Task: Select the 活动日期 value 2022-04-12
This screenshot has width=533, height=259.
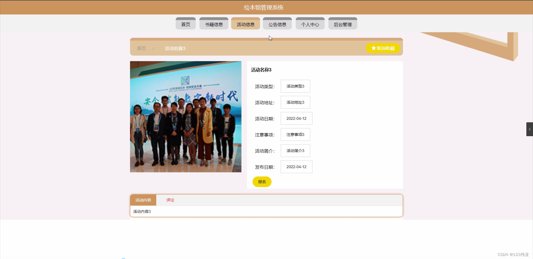Action: 296,118
